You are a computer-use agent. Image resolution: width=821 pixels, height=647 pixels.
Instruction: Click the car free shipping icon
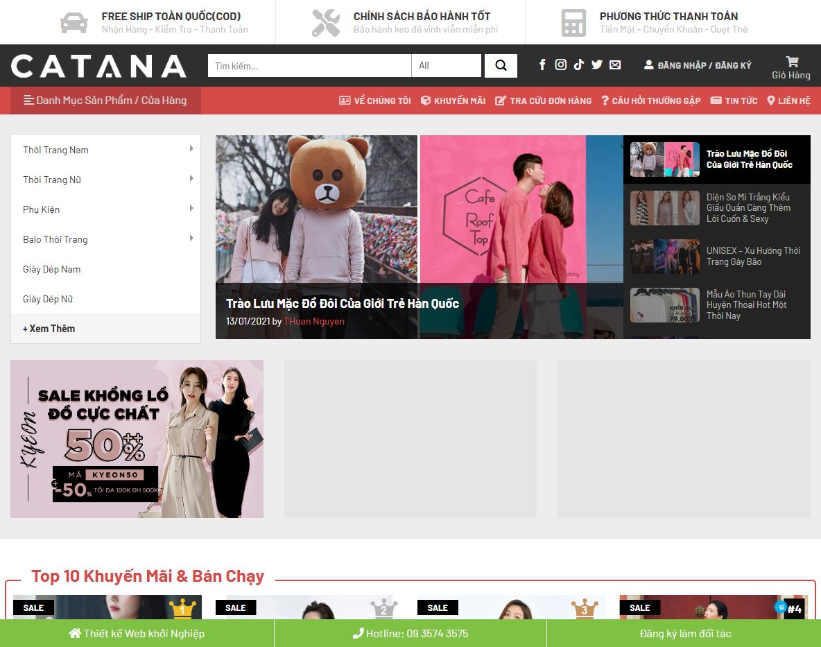pyautogui.click(x=74, y=22)
